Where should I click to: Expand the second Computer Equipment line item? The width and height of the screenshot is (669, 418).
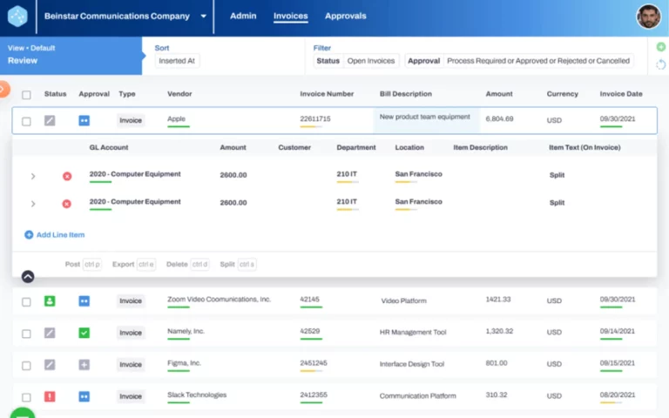point(33,204)
